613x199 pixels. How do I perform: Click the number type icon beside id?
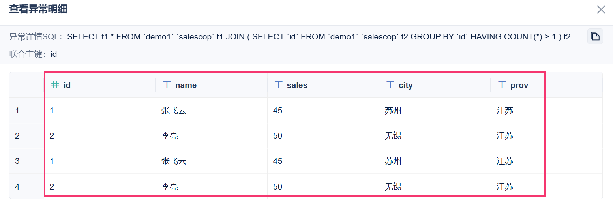pos(55,85)
